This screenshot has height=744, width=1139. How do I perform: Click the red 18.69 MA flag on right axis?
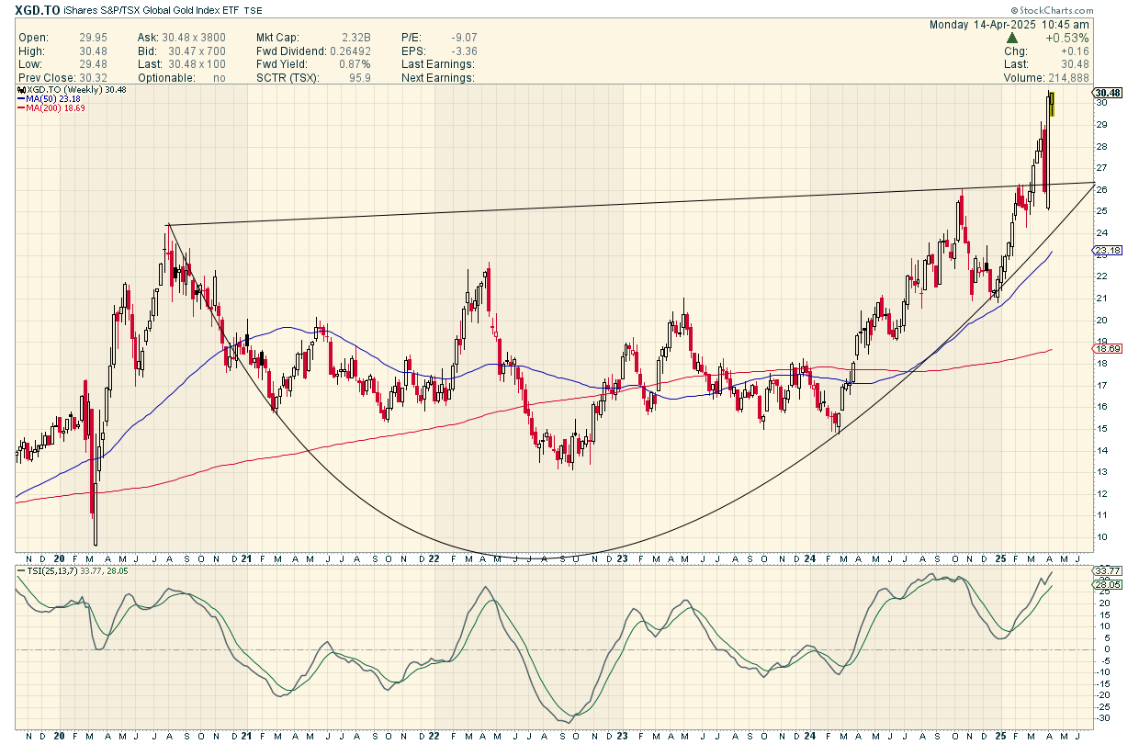coord(1109,349)
